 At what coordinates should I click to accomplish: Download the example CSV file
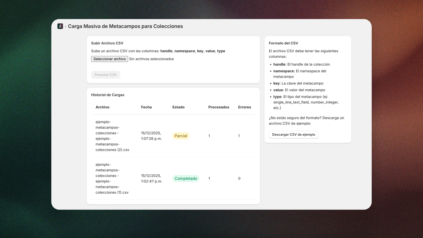click(x=293, y=135)
